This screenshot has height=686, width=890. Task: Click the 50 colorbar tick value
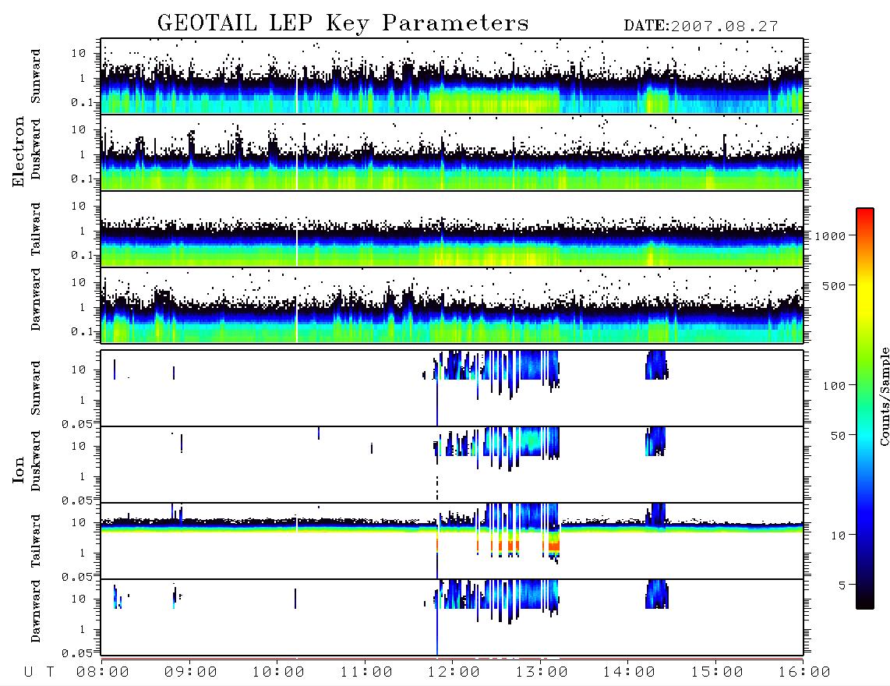[838, 436]
